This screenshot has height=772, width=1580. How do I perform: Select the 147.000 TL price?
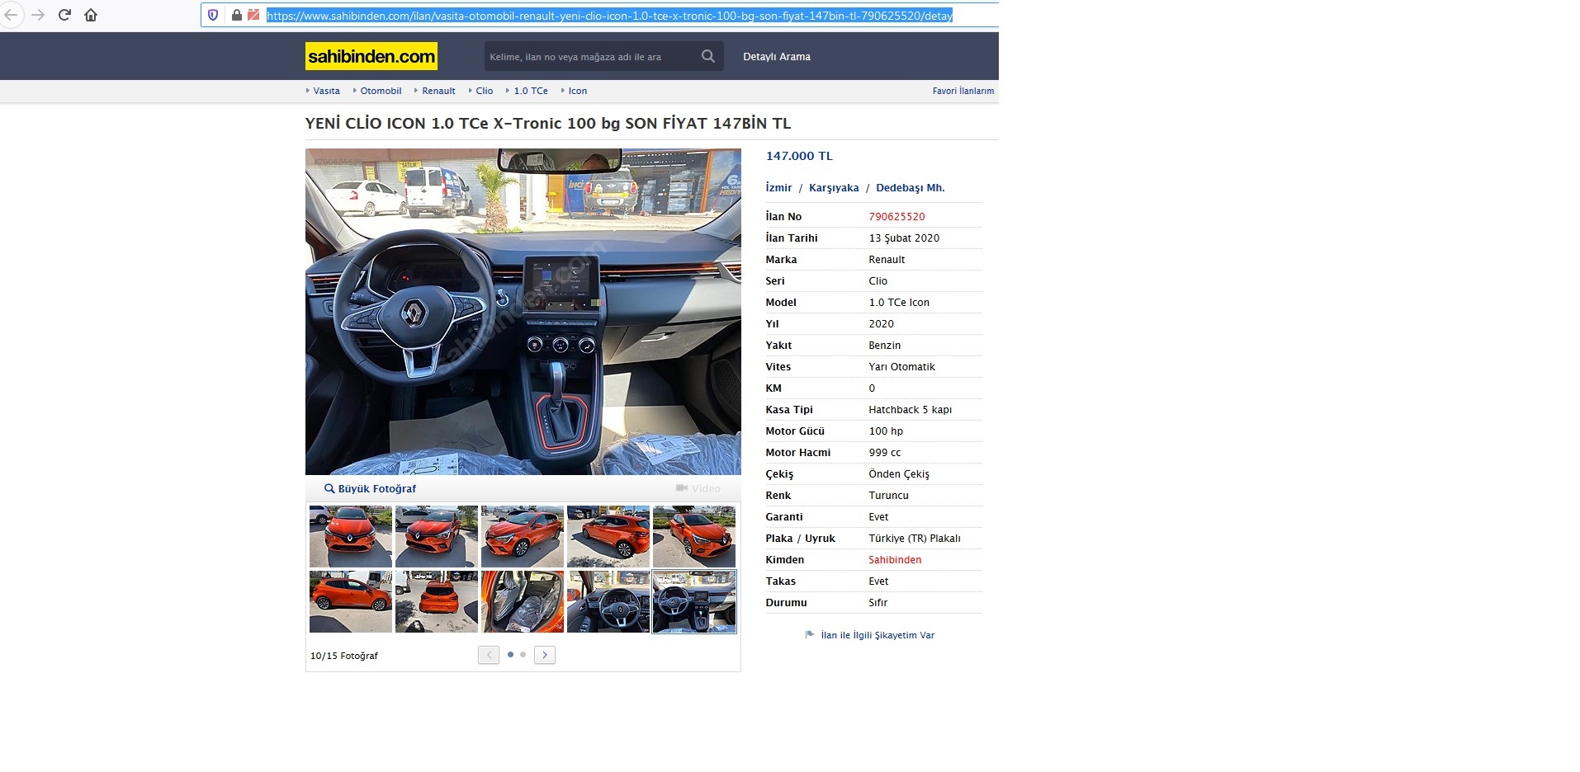tap(799, 156)
